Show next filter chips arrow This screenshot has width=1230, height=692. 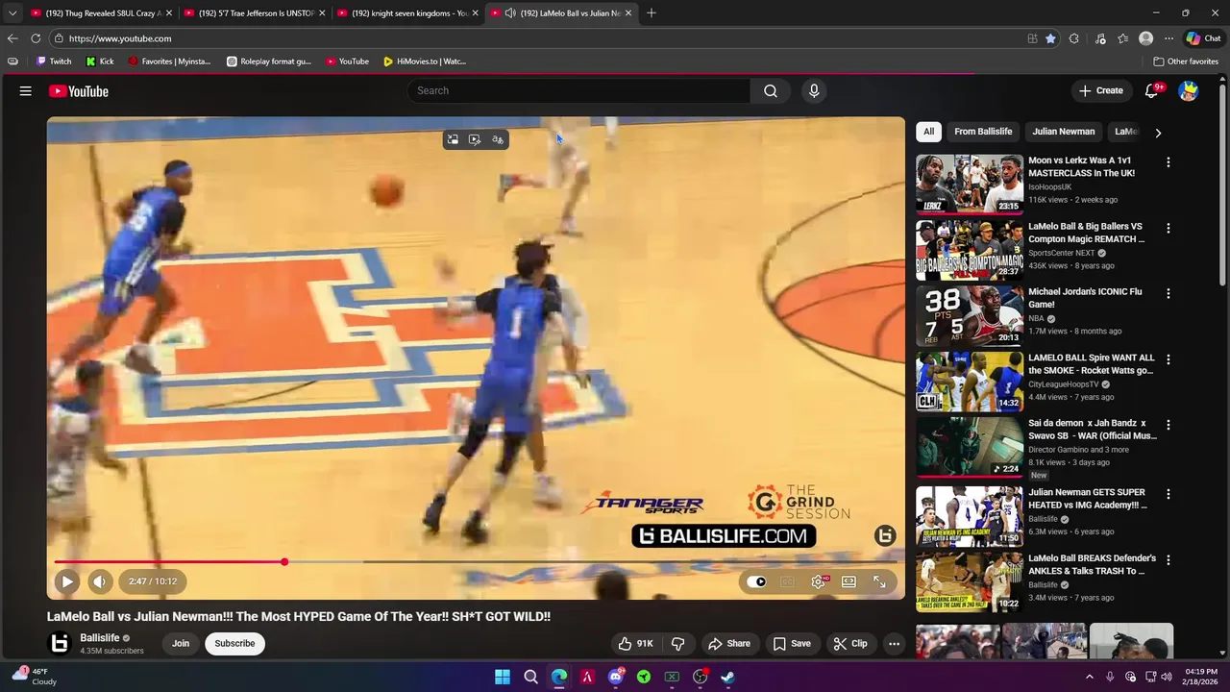(1158, 133)
